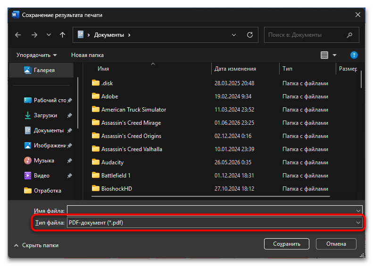Viewport: 373px width, 266px height.
Task: Sort by Имя column header
Action: 103,69
